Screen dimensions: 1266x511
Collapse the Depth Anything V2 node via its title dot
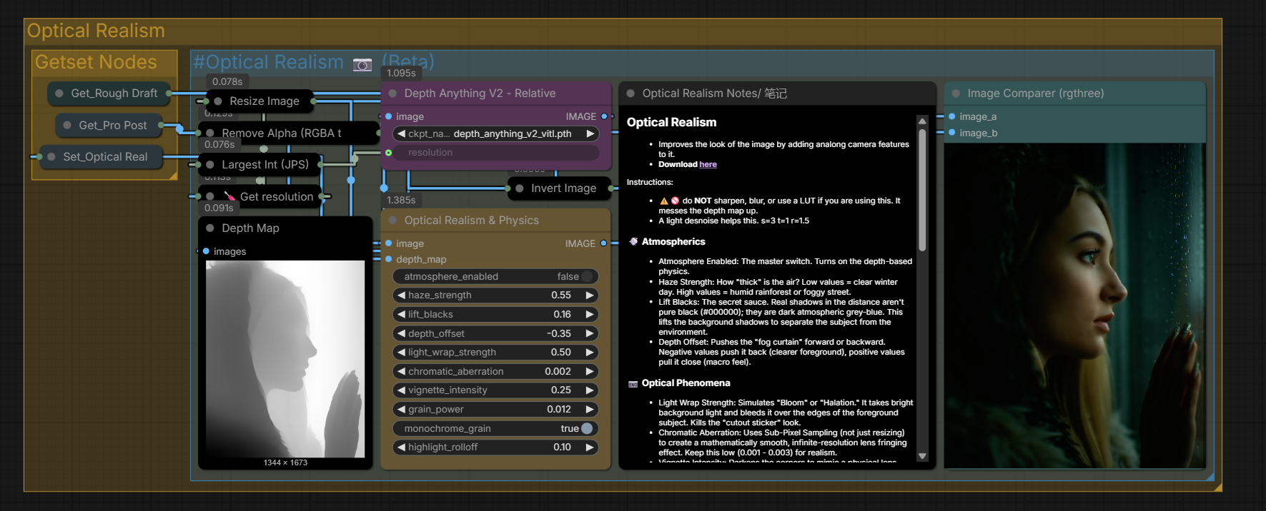pos(392,93)
